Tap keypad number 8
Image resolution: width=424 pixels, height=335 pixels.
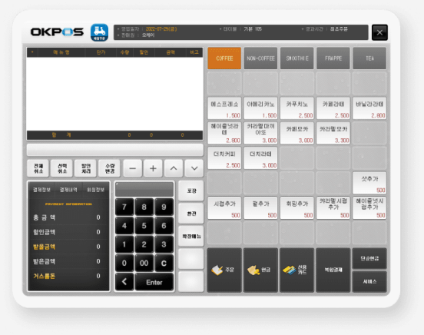click(144, 207)
